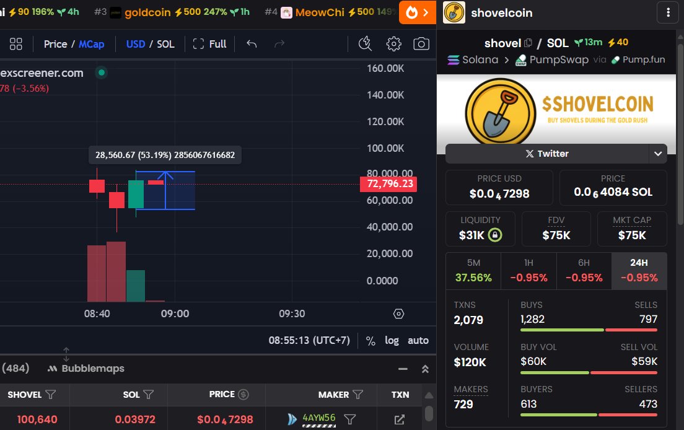The width and height of the screenshot is (684, 430).
Task: Click the FDV $75K value
Action: click(556, 235)
